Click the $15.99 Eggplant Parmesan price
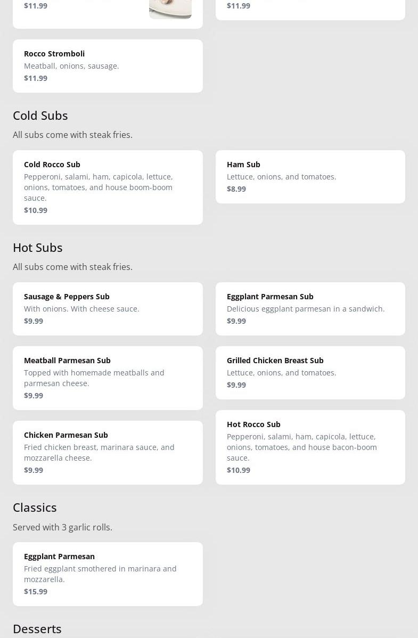The image size is (418, 638). click(x=36, y=591)
